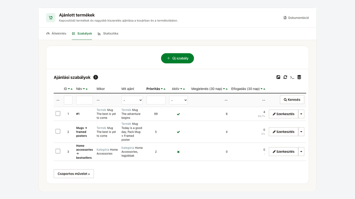The height and width of the screenshot is (199, 355).
Task: Edit rule #1 with Szerkesztés
Action: [x=283, y=114]
